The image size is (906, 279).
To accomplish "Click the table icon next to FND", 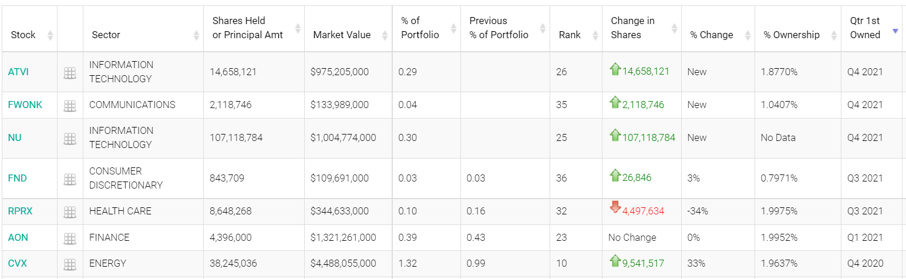I will (70, 179).
